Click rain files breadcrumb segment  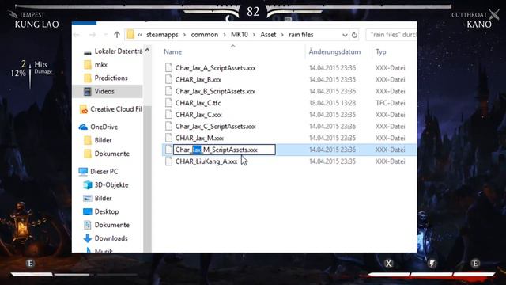pyautogui.click(x=300, y=35)
